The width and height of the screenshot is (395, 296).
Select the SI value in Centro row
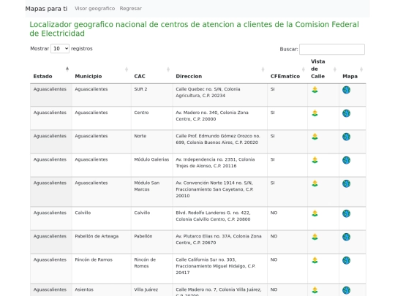point(272,113)
